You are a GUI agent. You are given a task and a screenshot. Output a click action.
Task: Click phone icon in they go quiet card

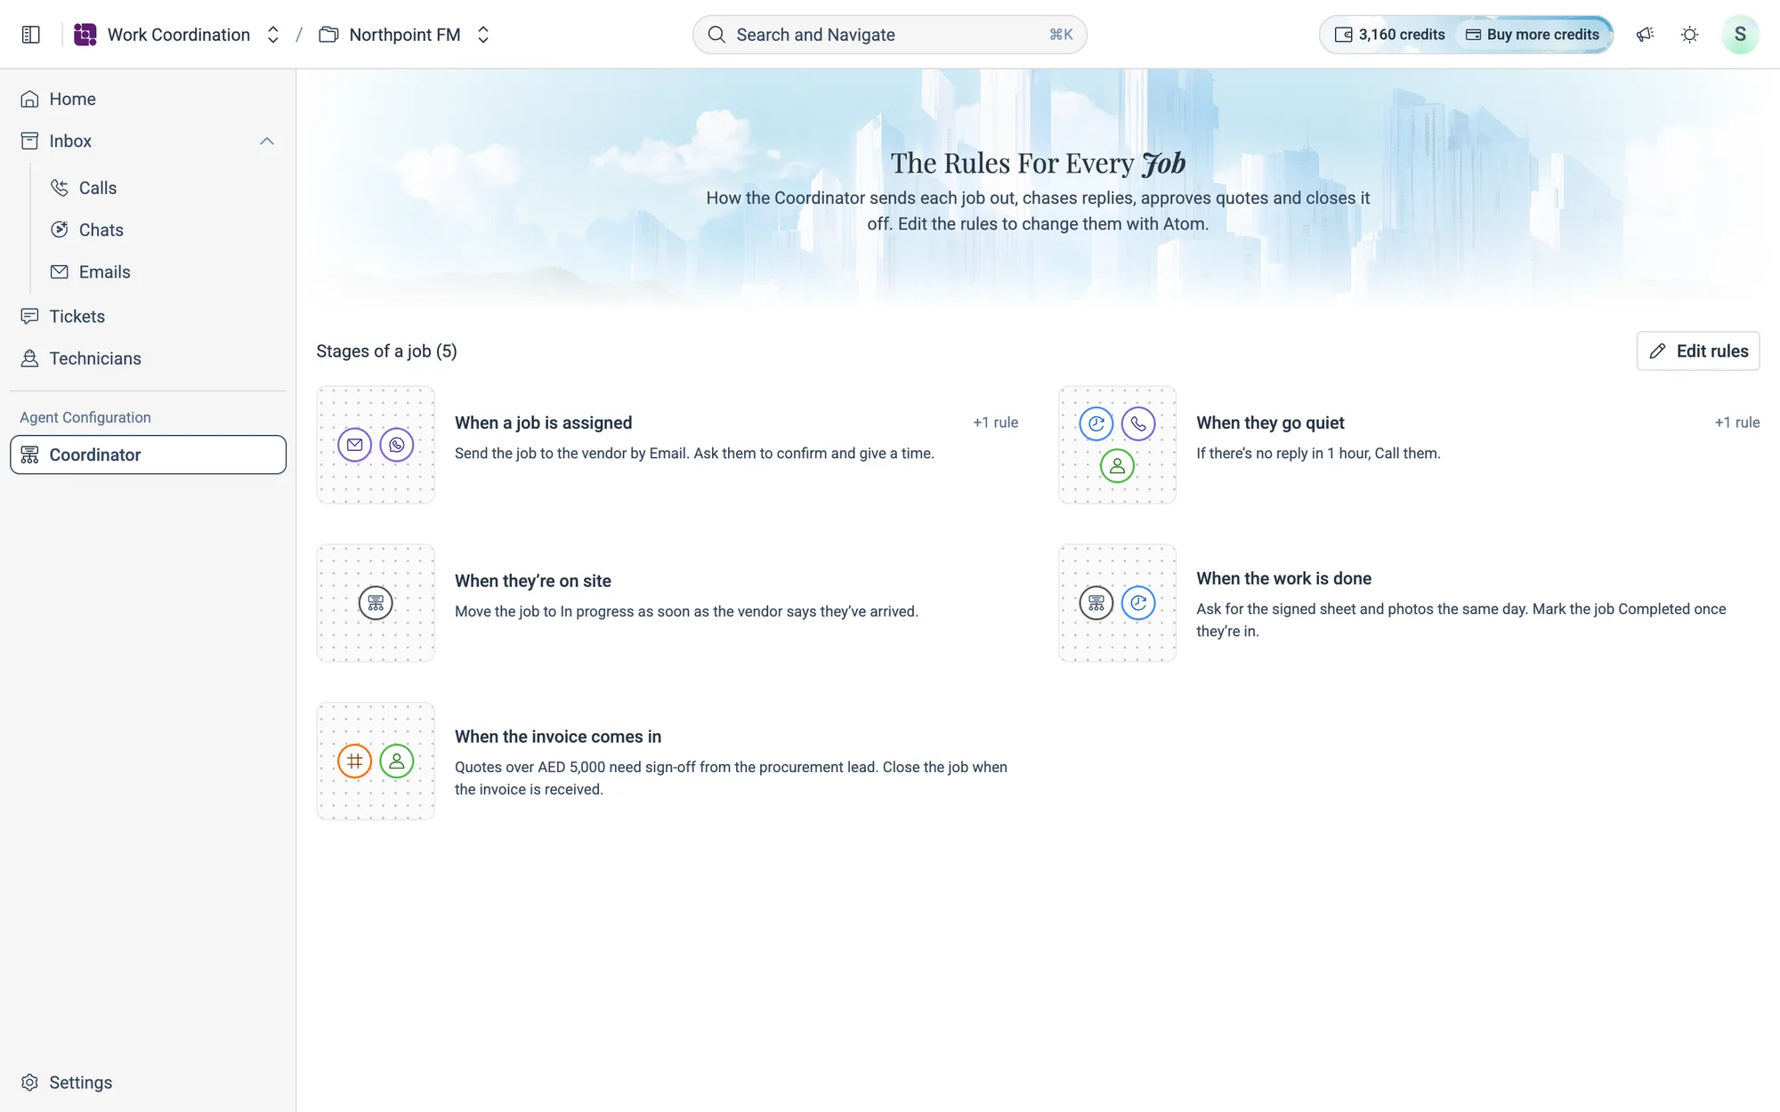(1138, 423)
